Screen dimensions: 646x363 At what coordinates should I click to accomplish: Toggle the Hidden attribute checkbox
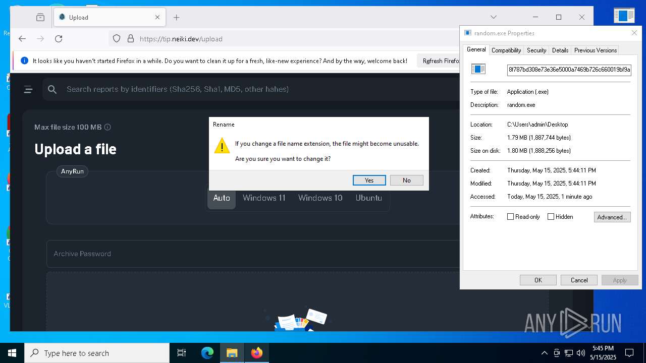point(551,217)
